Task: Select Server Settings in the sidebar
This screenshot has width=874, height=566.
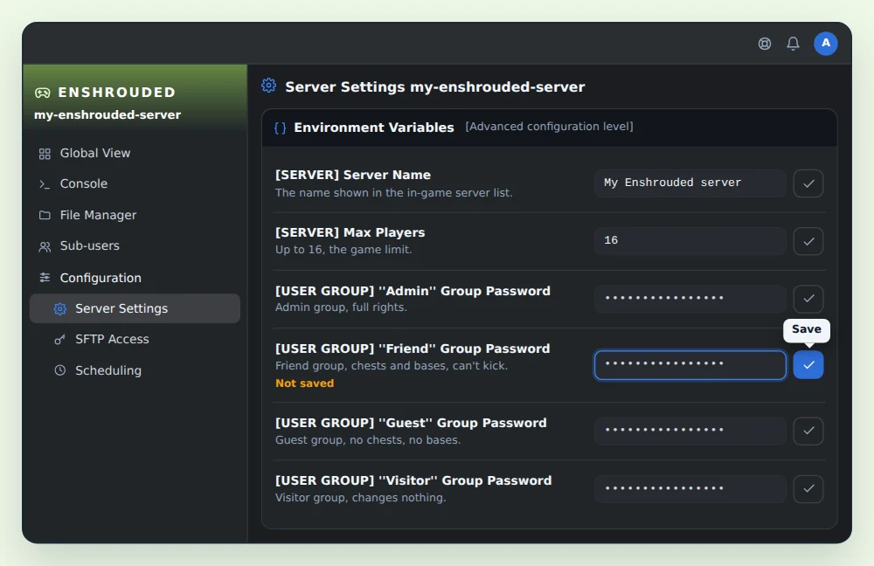Action: pos(135,308)
